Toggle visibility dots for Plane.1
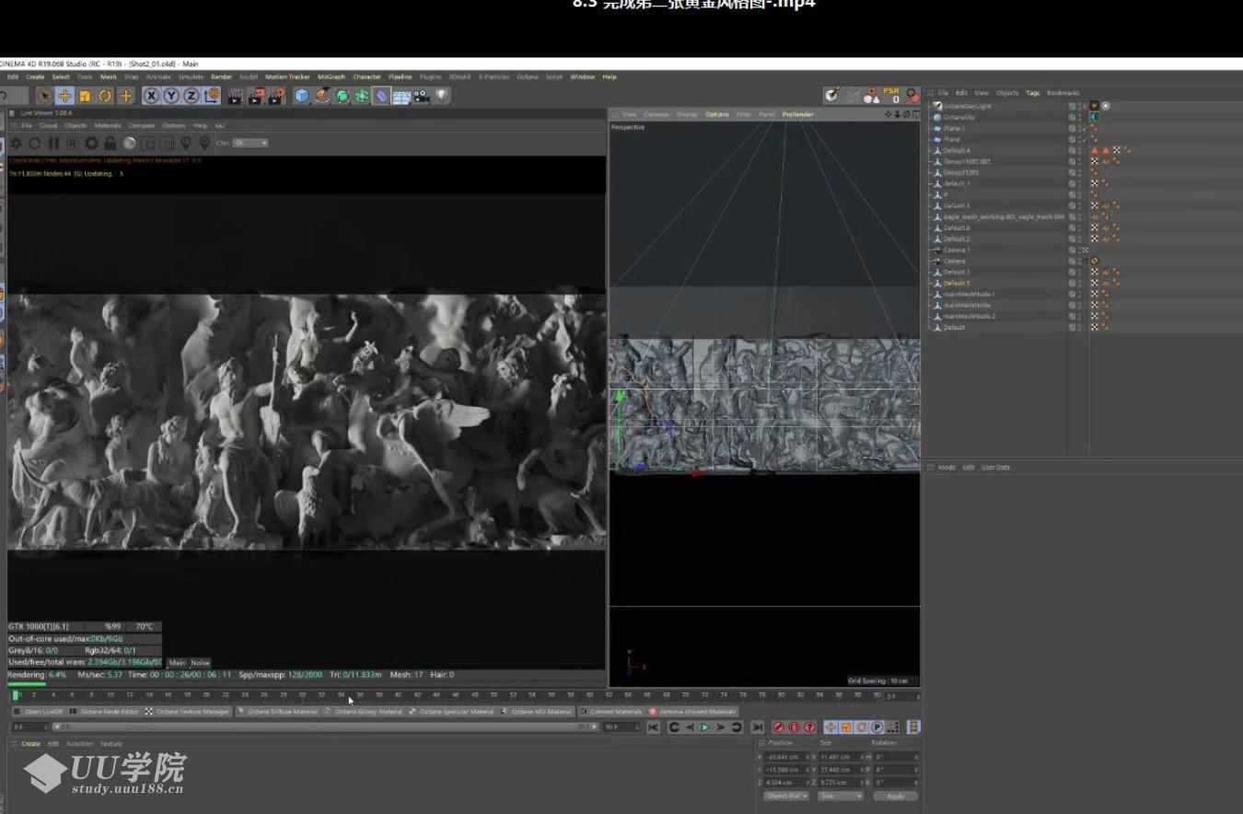1243x814 pixels. (x=1080, y=128)
